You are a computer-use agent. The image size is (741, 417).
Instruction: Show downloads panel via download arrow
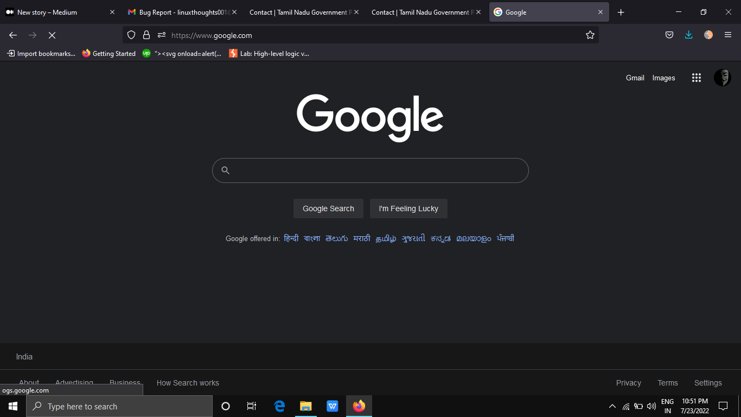(x=689, y=35)
